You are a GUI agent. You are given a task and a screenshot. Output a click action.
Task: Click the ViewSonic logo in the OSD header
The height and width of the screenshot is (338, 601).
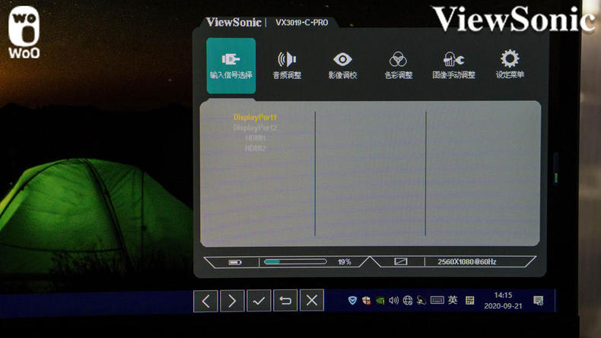coord(234,22)
